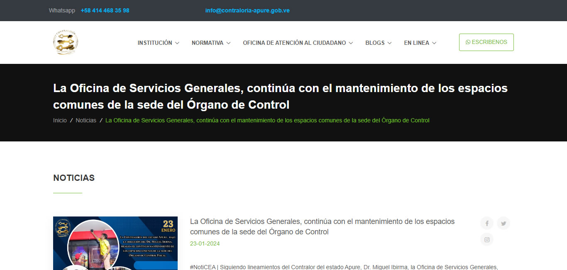This screenshot has height=270, width=567.
Task: Click the date 23-01-2024
Action: 205,243
